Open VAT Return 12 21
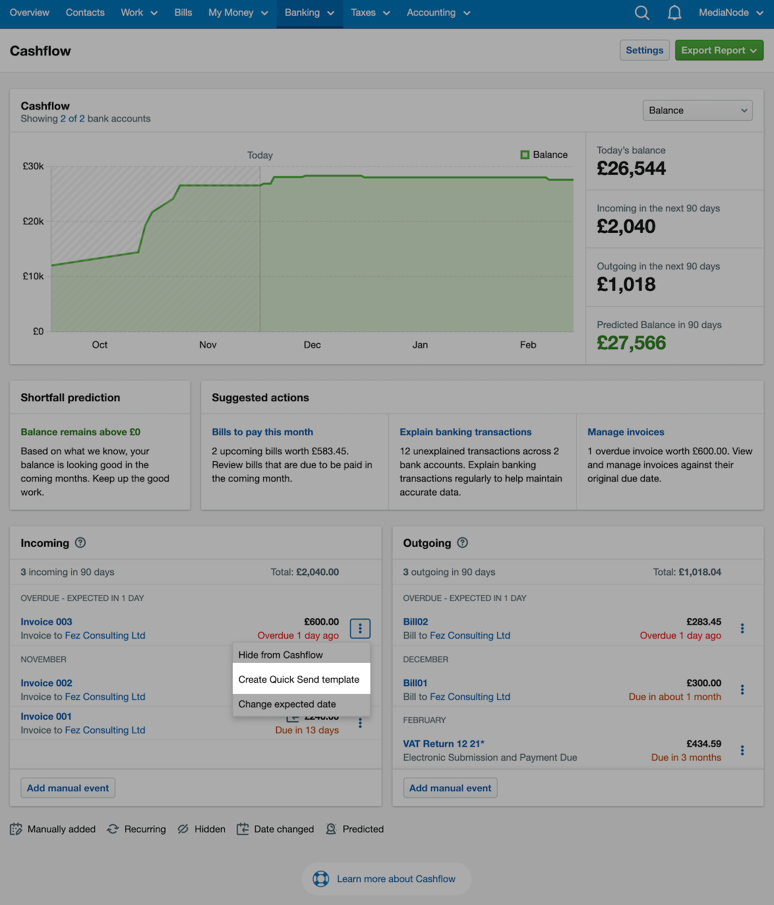This screenshot has height=905, width=774. click(x=444, y=744)
